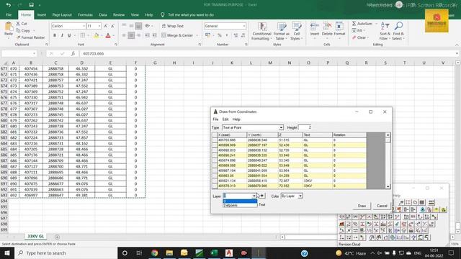The width and height of the screenshot is (461, 259).
Task: Open the Edit menu in Draw from Coordinates
Action: (225, 119)
